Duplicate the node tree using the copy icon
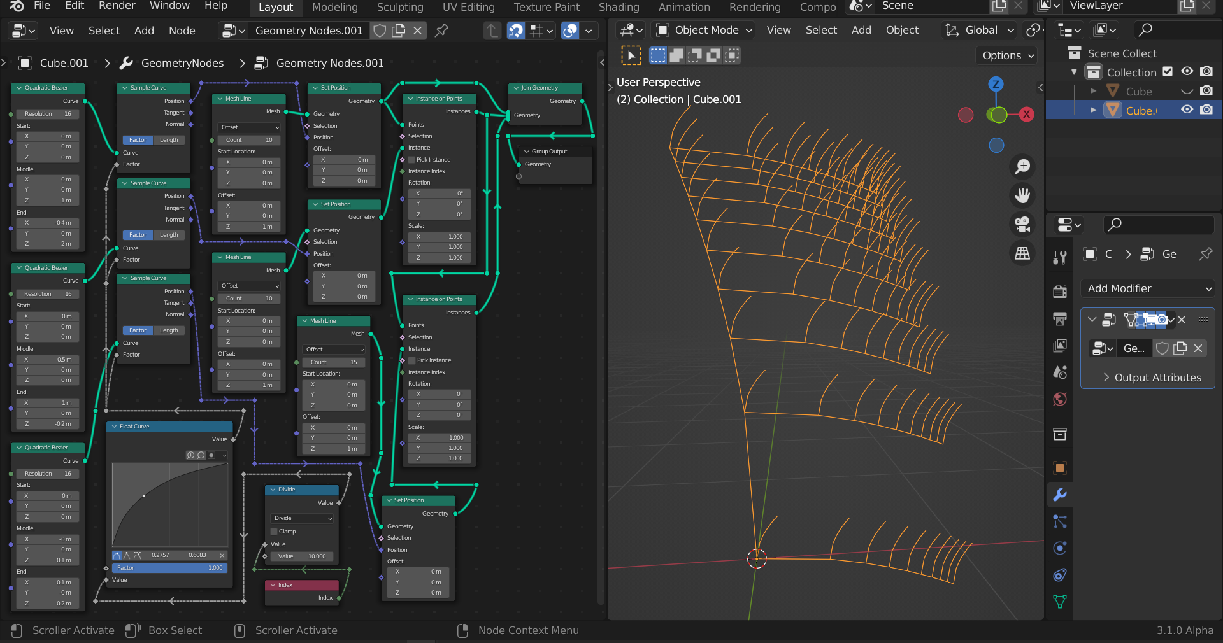The image size is (1223, 643). click(x=399, y=31)
